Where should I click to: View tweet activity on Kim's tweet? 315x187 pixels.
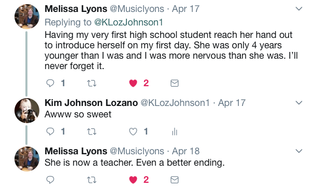pyautogui.click(x=175, y=131)
